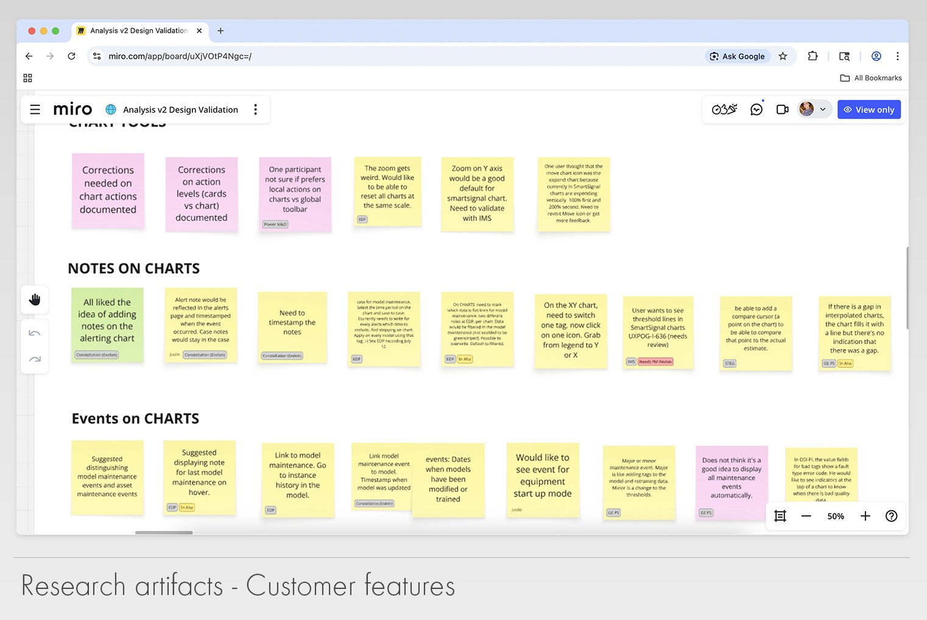Select the Analysis v2 Design Validation tab
927x620 pixels.
[x=139, y=30]
